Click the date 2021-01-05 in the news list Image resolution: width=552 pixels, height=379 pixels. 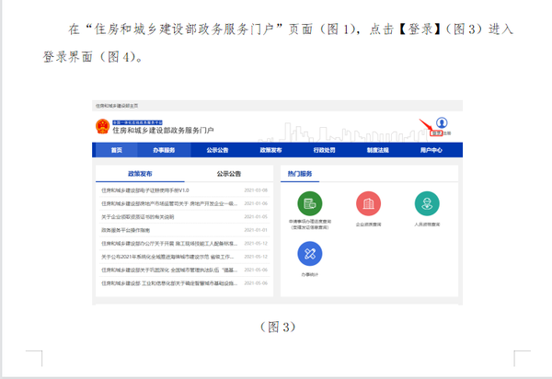click(256, 217)
